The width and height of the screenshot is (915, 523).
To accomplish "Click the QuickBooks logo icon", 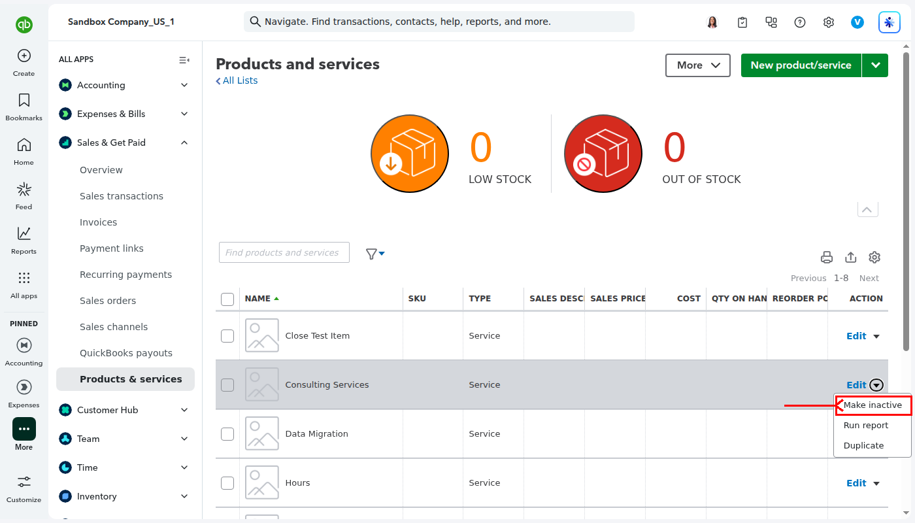I will pos(24,25).
